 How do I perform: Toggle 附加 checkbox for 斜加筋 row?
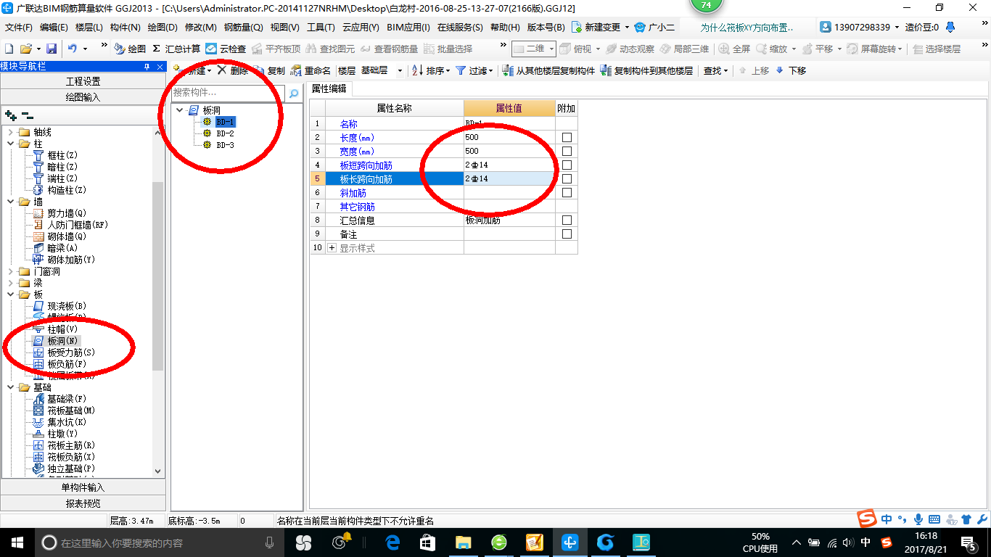pos(567,192)
